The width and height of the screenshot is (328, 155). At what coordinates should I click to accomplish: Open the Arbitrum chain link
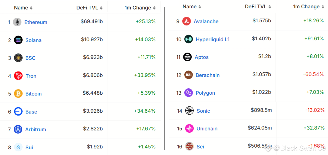tap(35, 130)
